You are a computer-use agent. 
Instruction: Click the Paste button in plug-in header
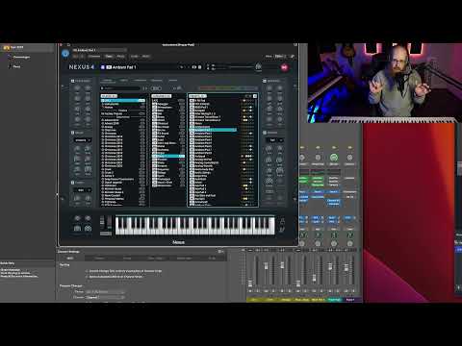(120, 56)
